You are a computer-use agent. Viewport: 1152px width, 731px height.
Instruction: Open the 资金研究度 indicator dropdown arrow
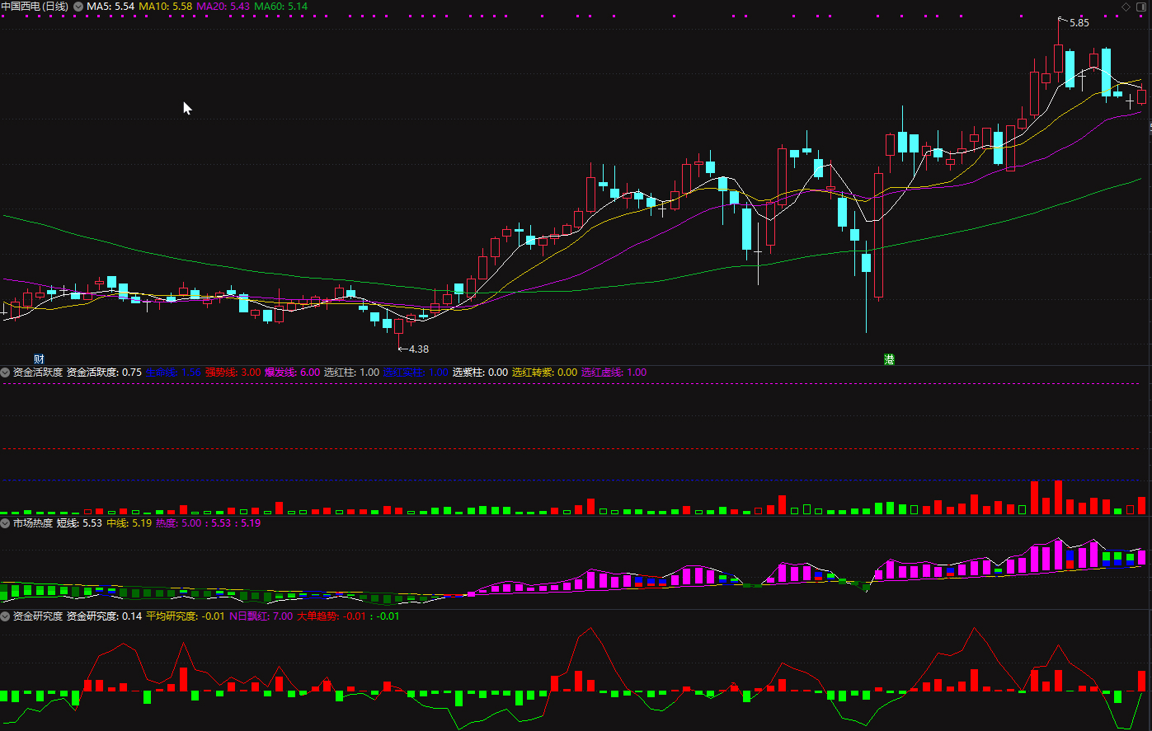[5, 616]
